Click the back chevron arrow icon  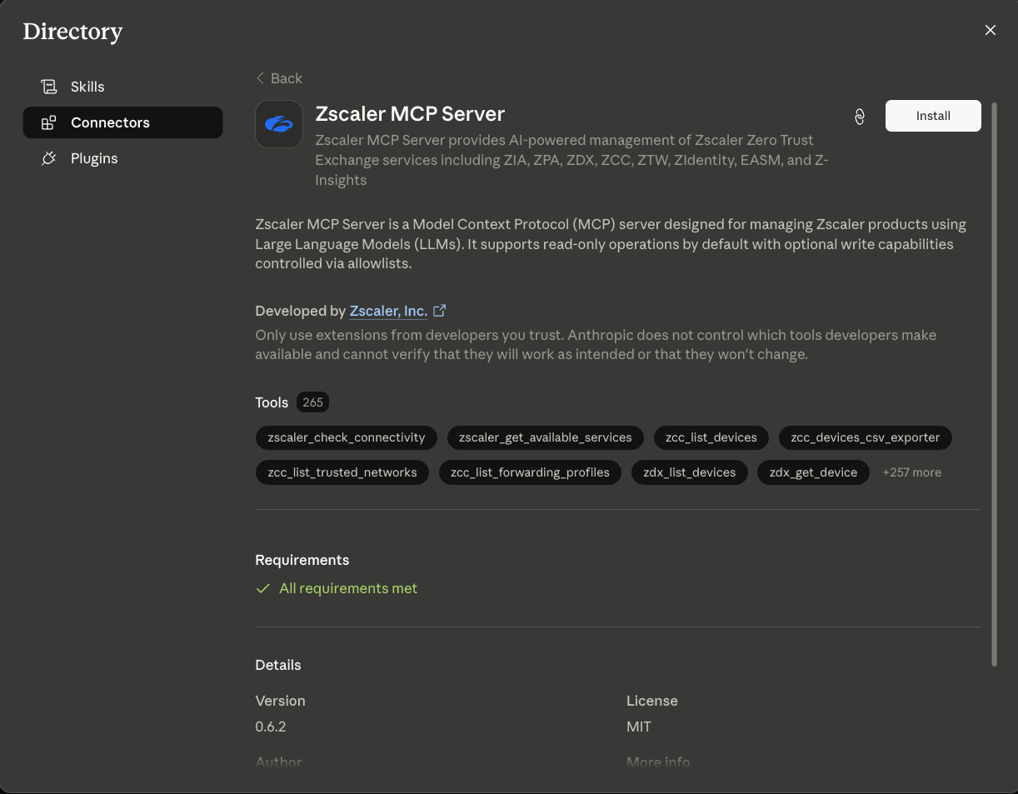click(x=260, y=78)
